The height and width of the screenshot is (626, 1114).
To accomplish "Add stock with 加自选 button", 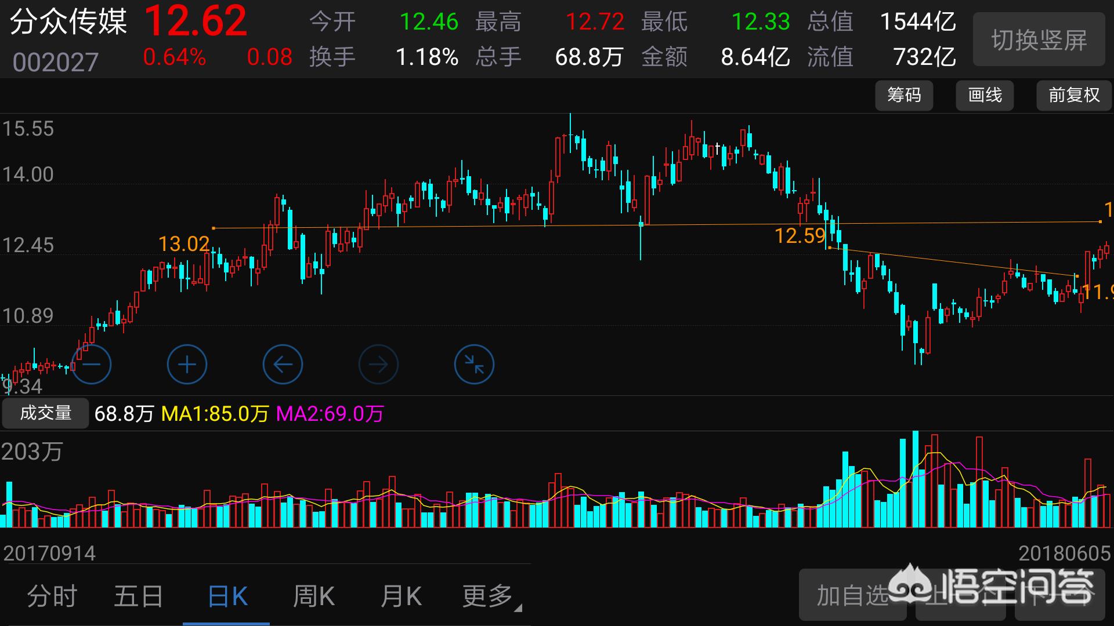I will click(x=853, y=595).
